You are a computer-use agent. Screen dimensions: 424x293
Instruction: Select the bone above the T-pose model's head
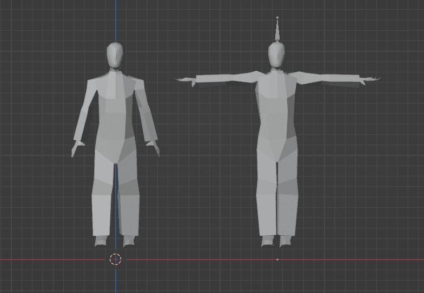coord(277,29)
